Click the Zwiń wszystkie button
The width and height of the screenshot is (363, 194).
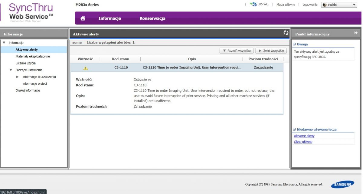(x=271, y=51)
